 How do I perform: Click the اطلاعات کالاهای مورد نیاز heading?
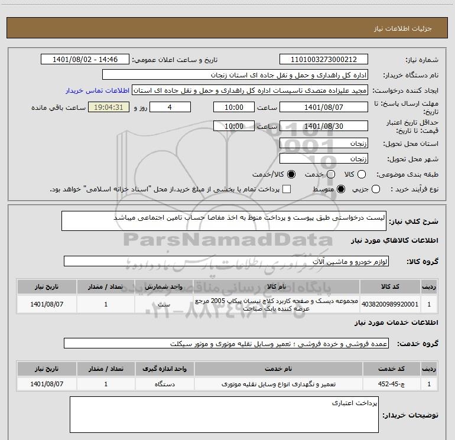[x=395, y=240]
